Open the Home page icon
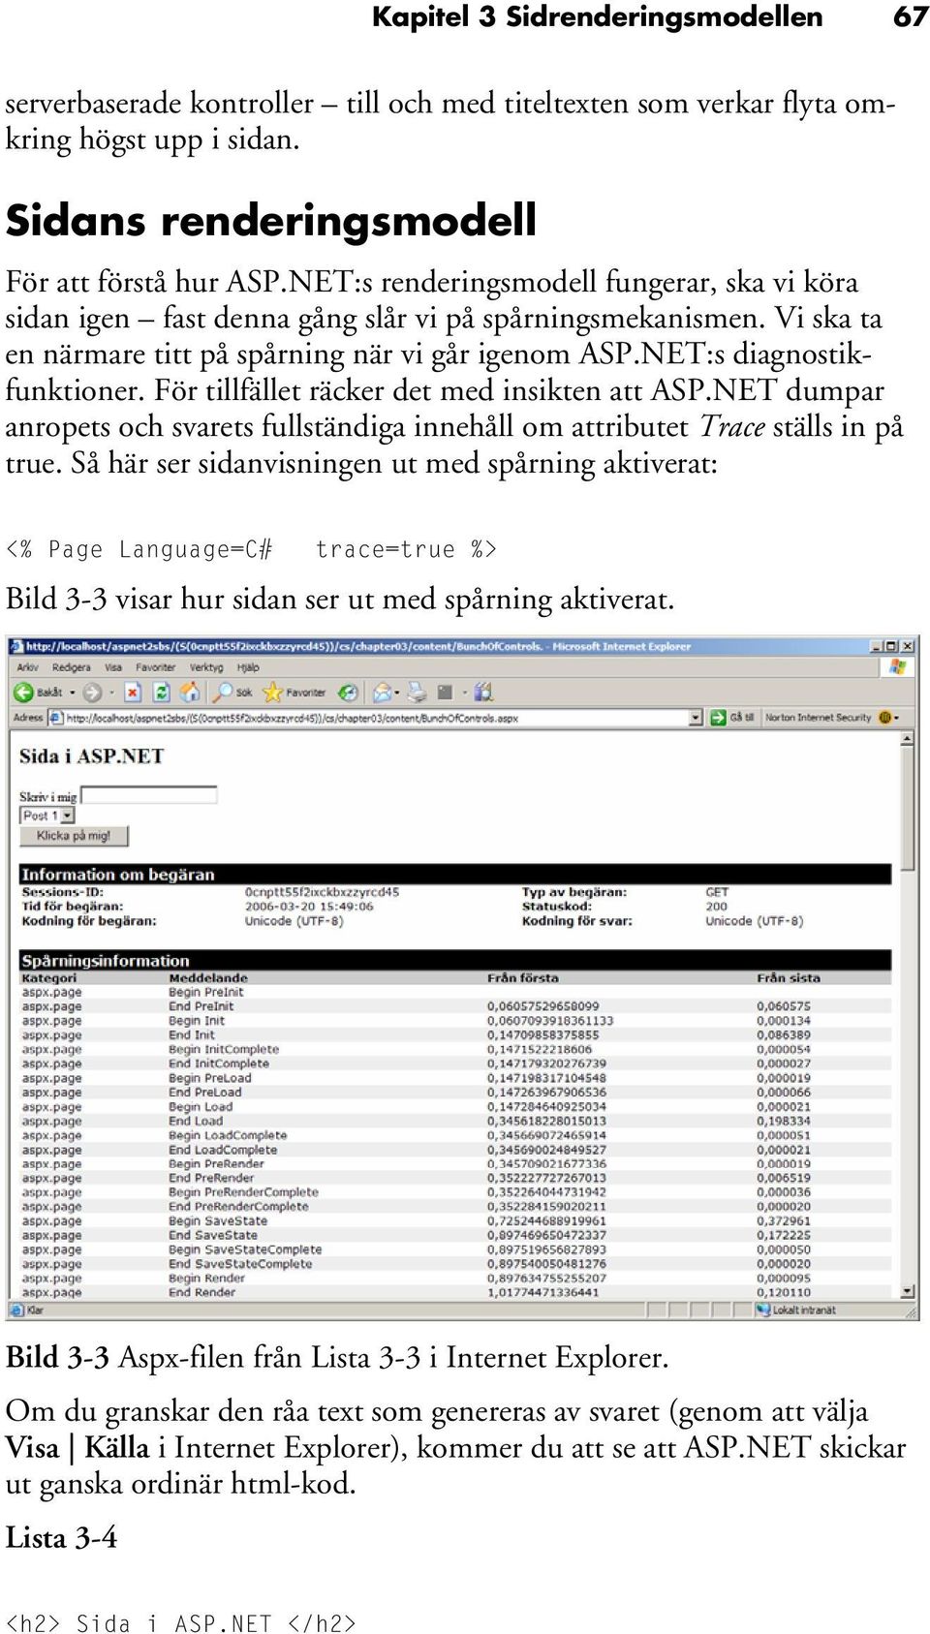The image size is (930, 1634). (191, 693)
